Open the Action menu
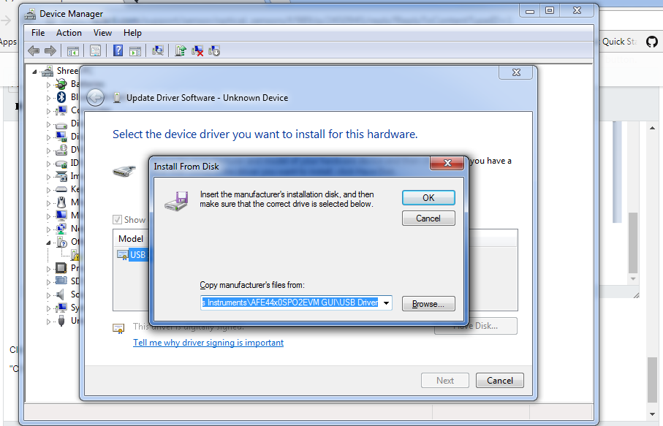The height and width of the screenshot is (426, 663). point(69,33)
